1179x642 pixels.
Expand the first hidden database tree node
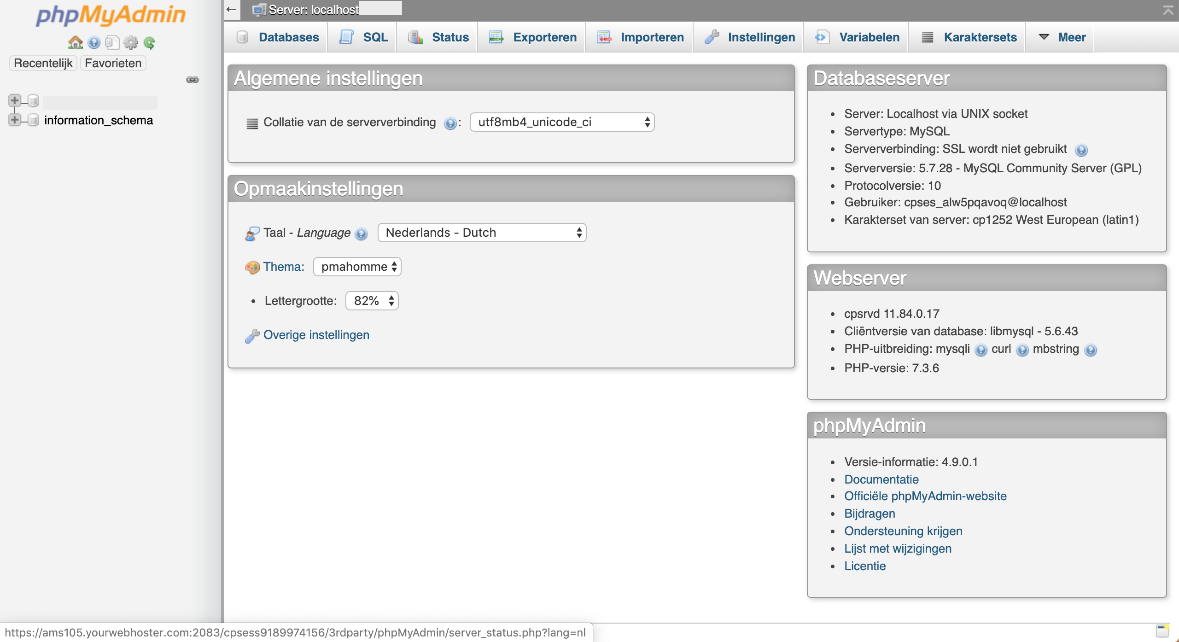(14, 100)
